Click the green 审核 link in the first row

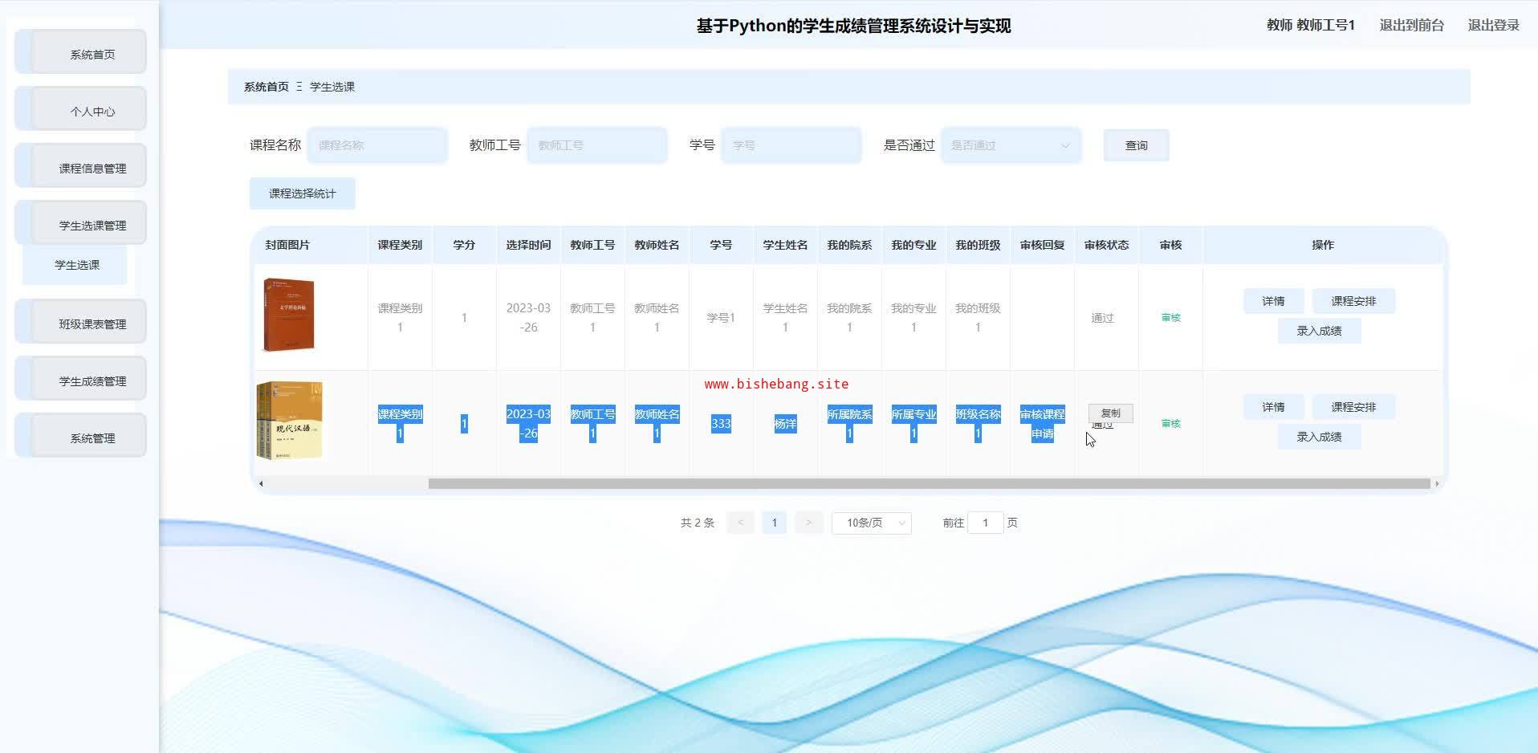coord(1170,318)
